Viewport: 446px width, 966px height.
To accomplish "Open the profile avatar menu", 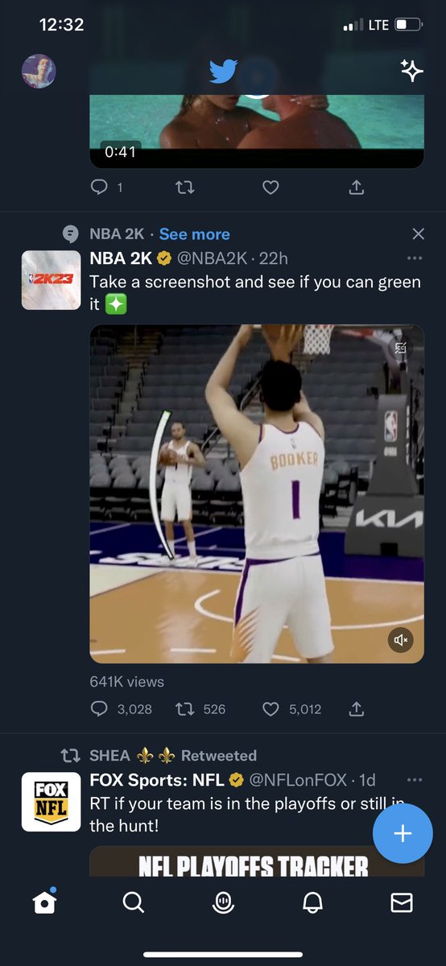I will click(x=39, y=72).
